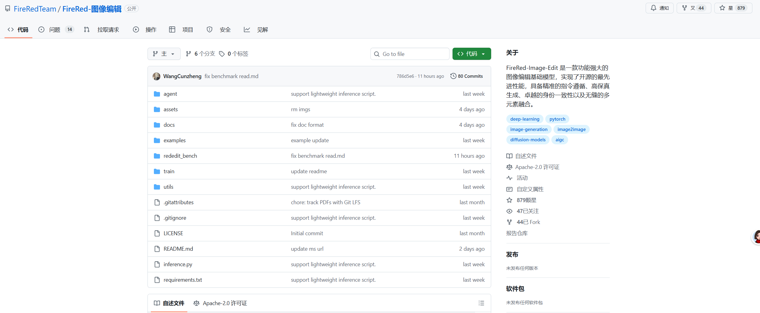
Task: Click the 报告仓库 link
Action: tap(517, 233)
